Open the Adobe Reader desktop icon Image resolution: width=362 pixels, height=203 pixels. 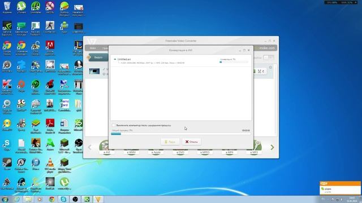click(x=50, y=126)
